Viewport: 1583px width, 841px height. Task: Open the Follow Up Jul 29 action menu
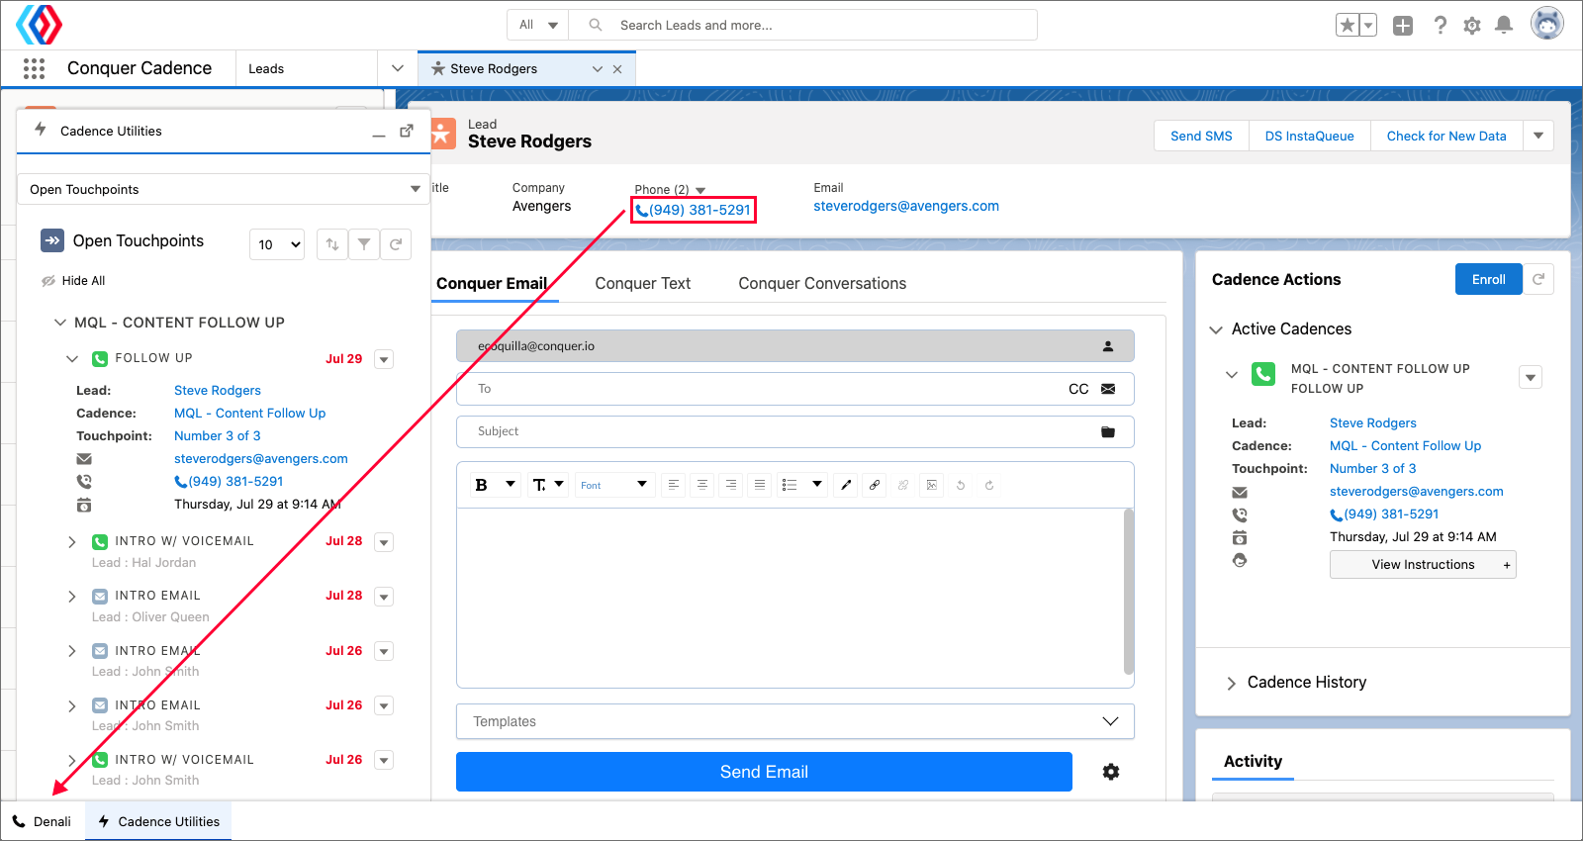[385, 359]
